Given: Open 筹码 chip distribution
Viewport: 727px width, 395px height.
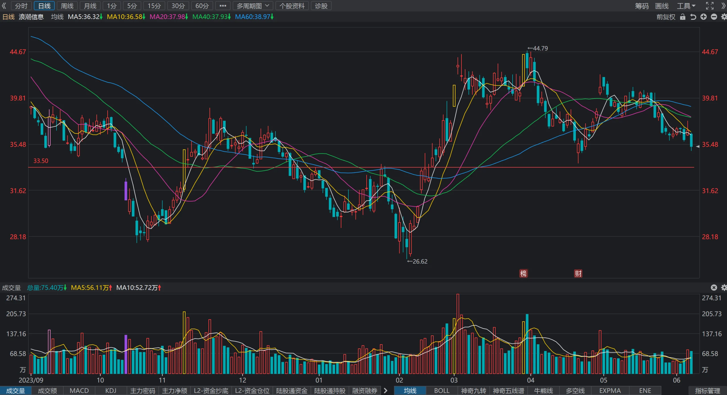Looking at the screenshot, I should tap(642, 6).
